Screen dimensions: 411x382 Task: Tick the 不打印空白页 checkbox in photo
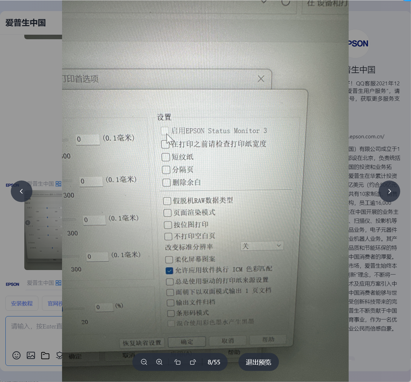(168, 237)
